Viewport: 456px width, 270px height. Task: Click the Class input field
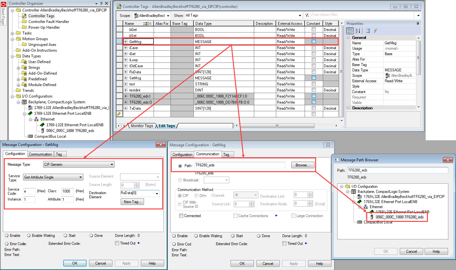[67, 191]
